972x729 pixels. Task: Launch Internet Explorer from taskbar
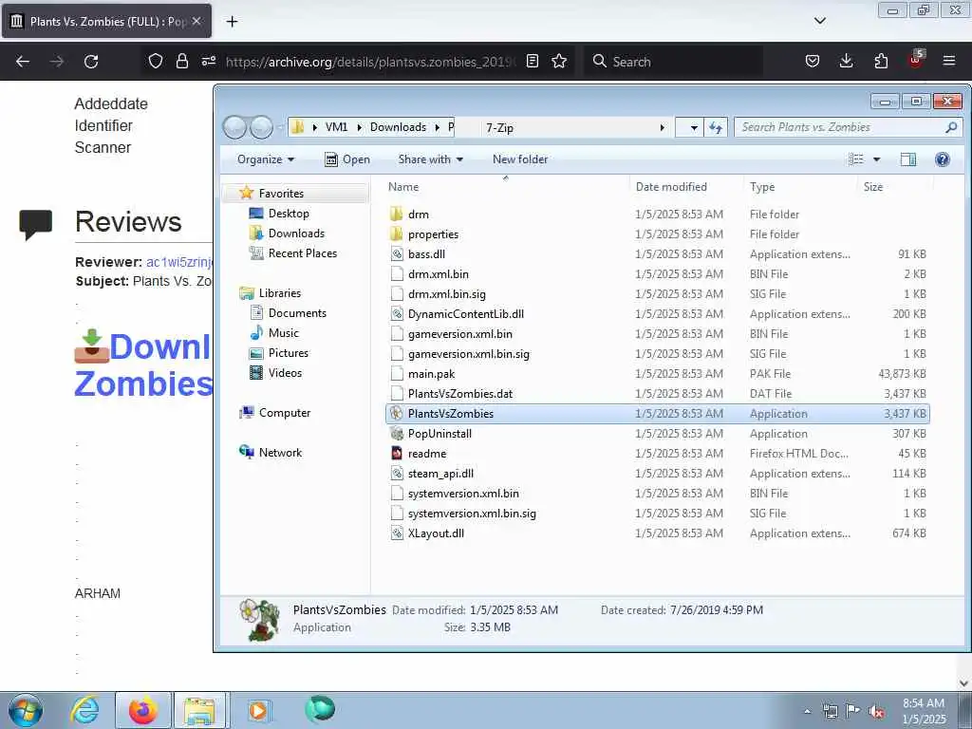coord(84,710)
